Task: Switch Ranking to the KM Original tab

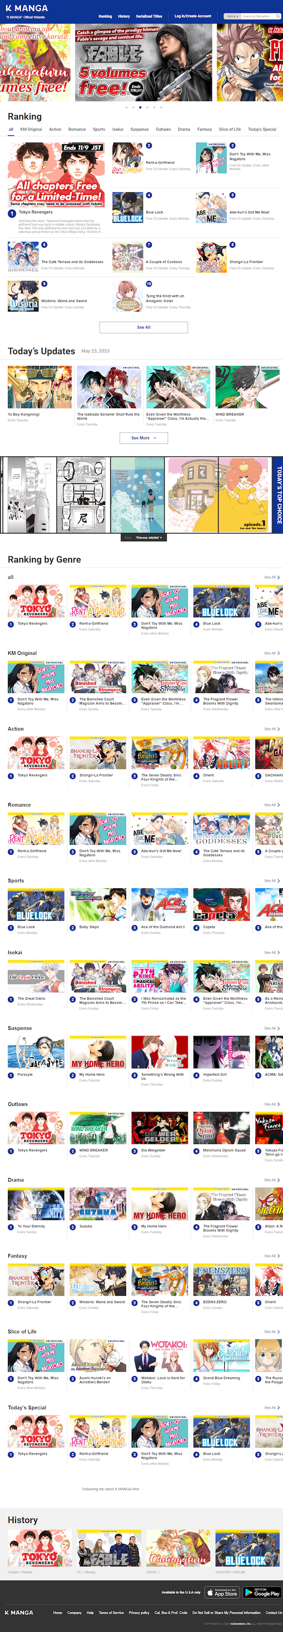Action: pos(31,129)
